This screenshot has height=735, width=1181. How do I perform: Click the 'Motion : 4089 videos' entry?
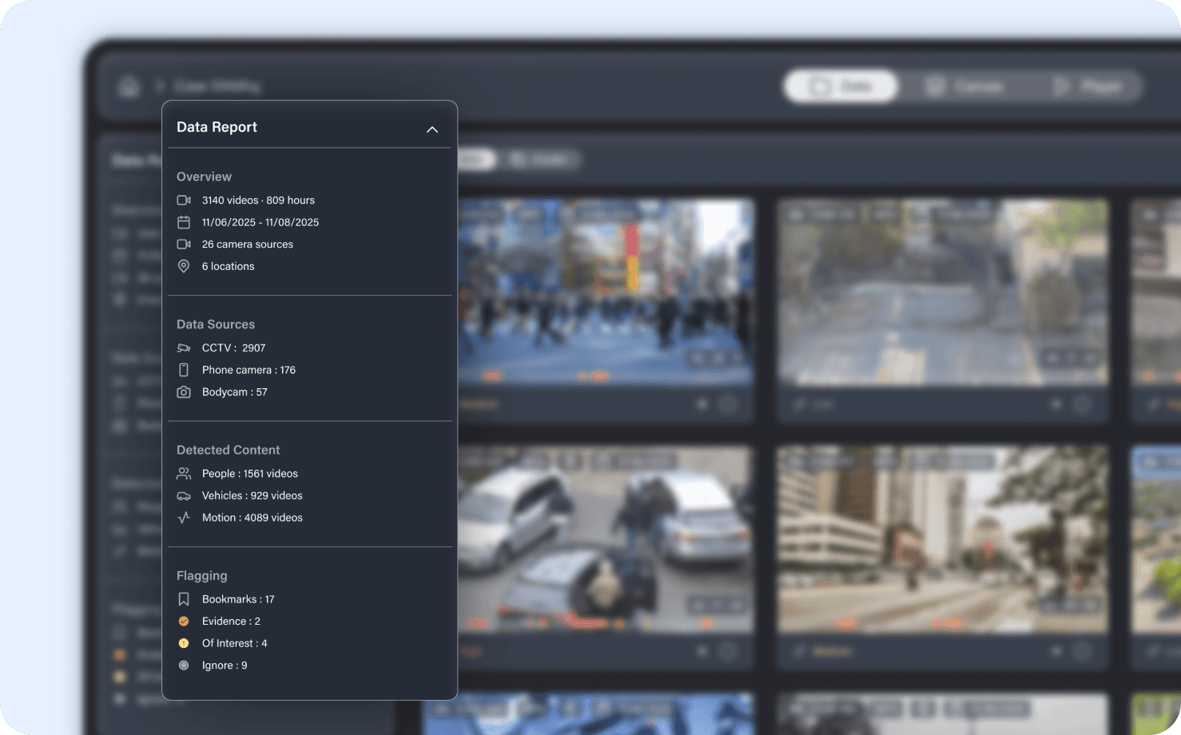(x=253, y=518)
